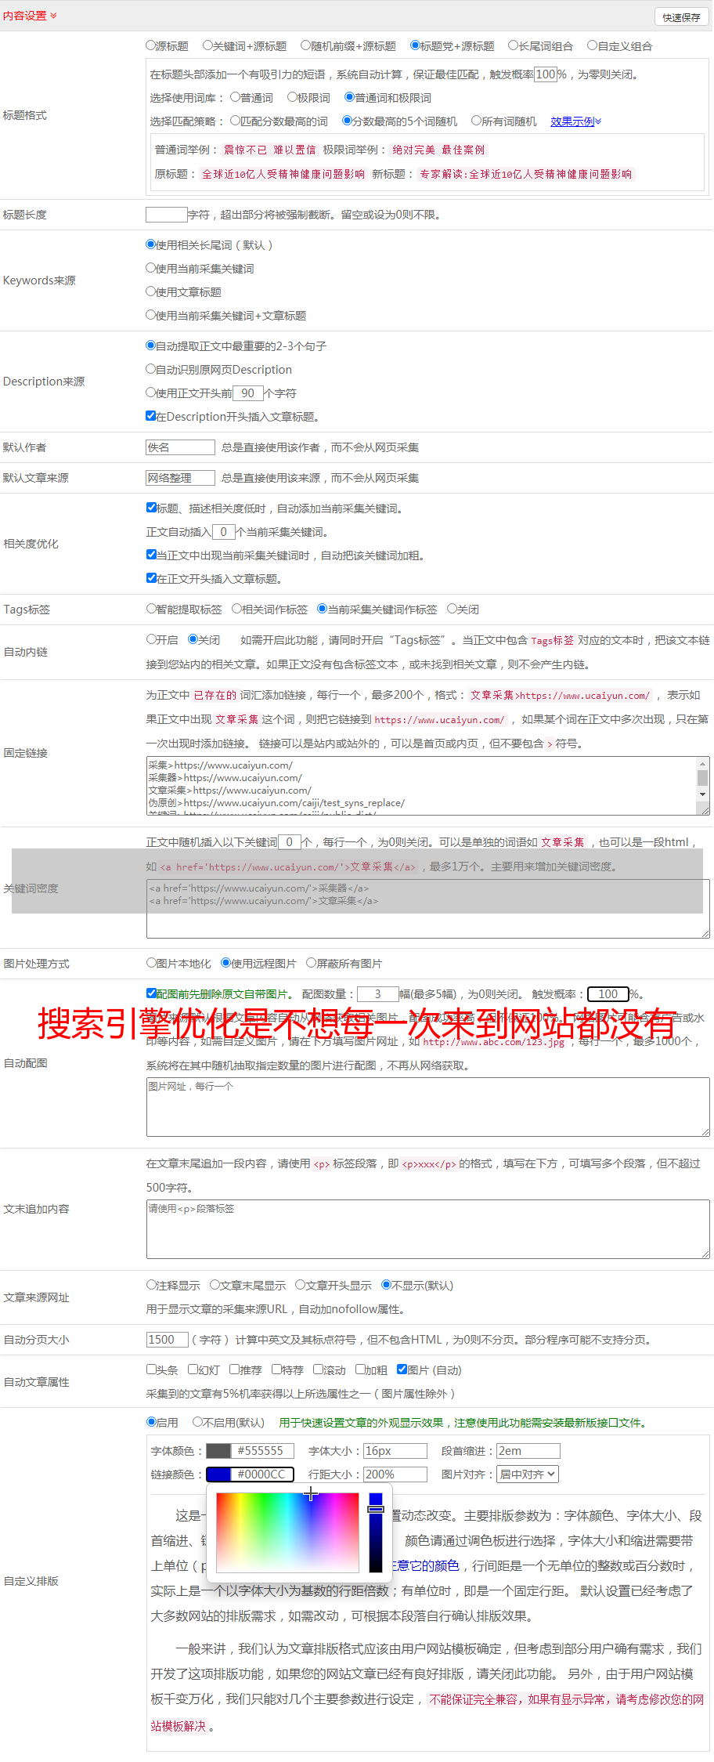Click the 快速保存 quick save button
This screenshot has height=1762, width=714.
[x=681, y=16]
